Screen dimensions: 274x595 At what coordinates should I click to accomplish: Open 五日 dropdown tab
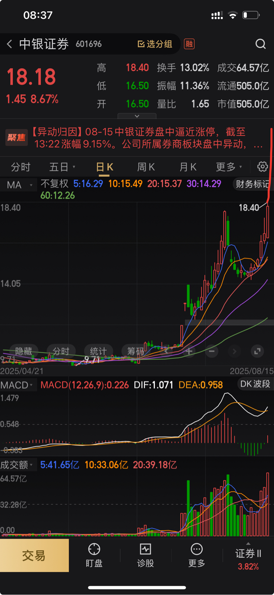(x=62, y=167)
